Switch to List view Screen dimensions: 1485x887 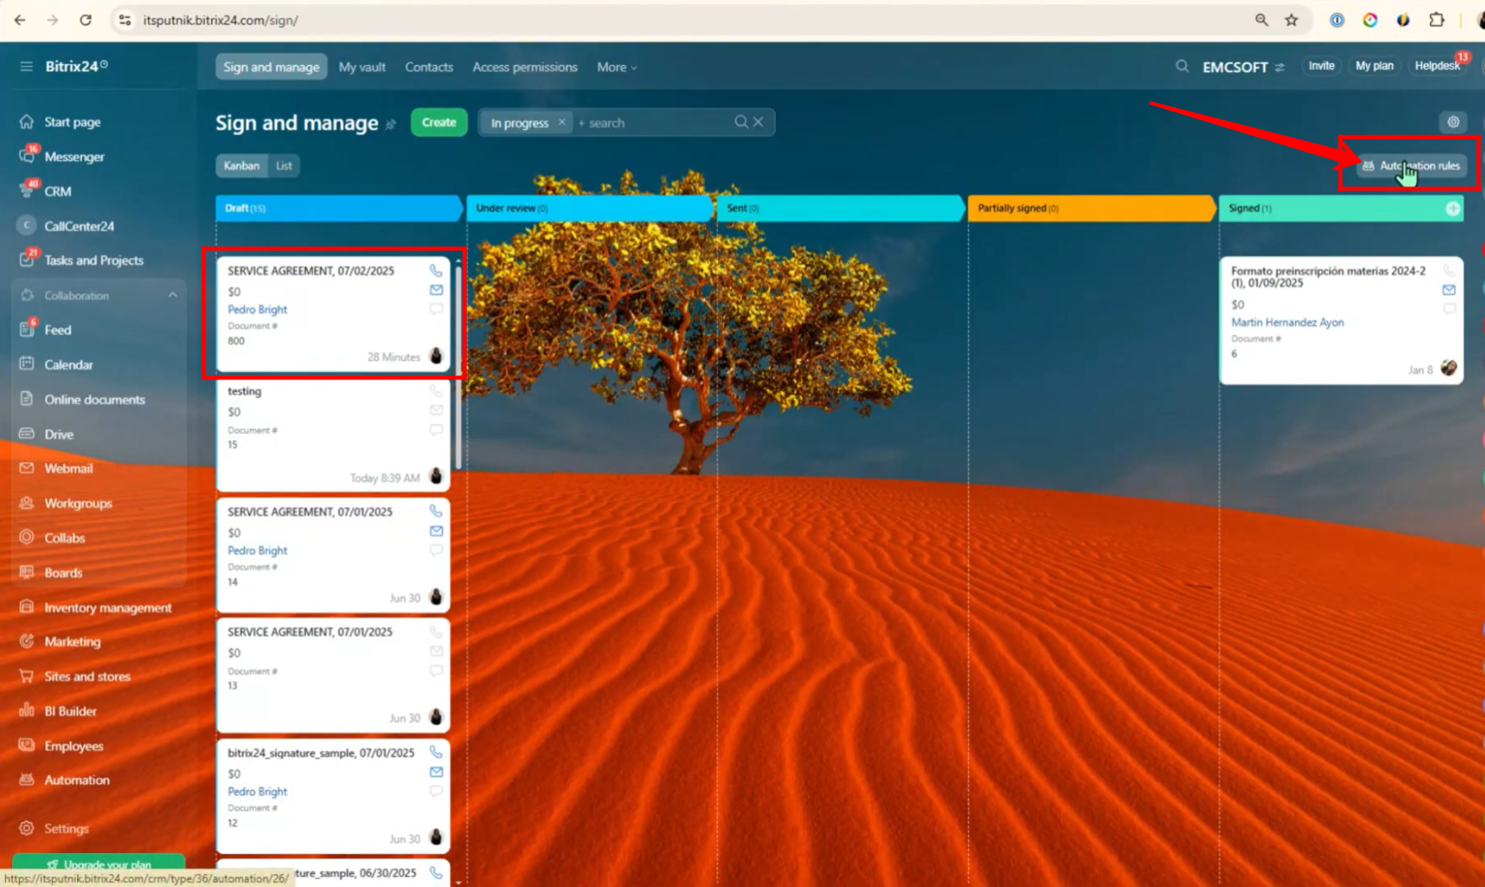tap(284, 166)
